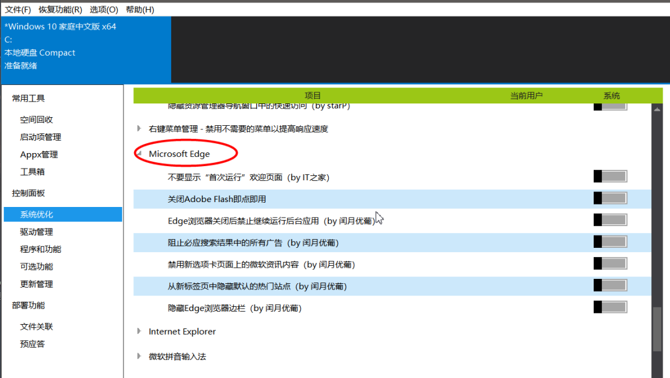Select row text 不要显示“首次运行”欢迎页面
The width and height of the screenshot is (670, 378).
pyautogui.click(x=248, y=177)
